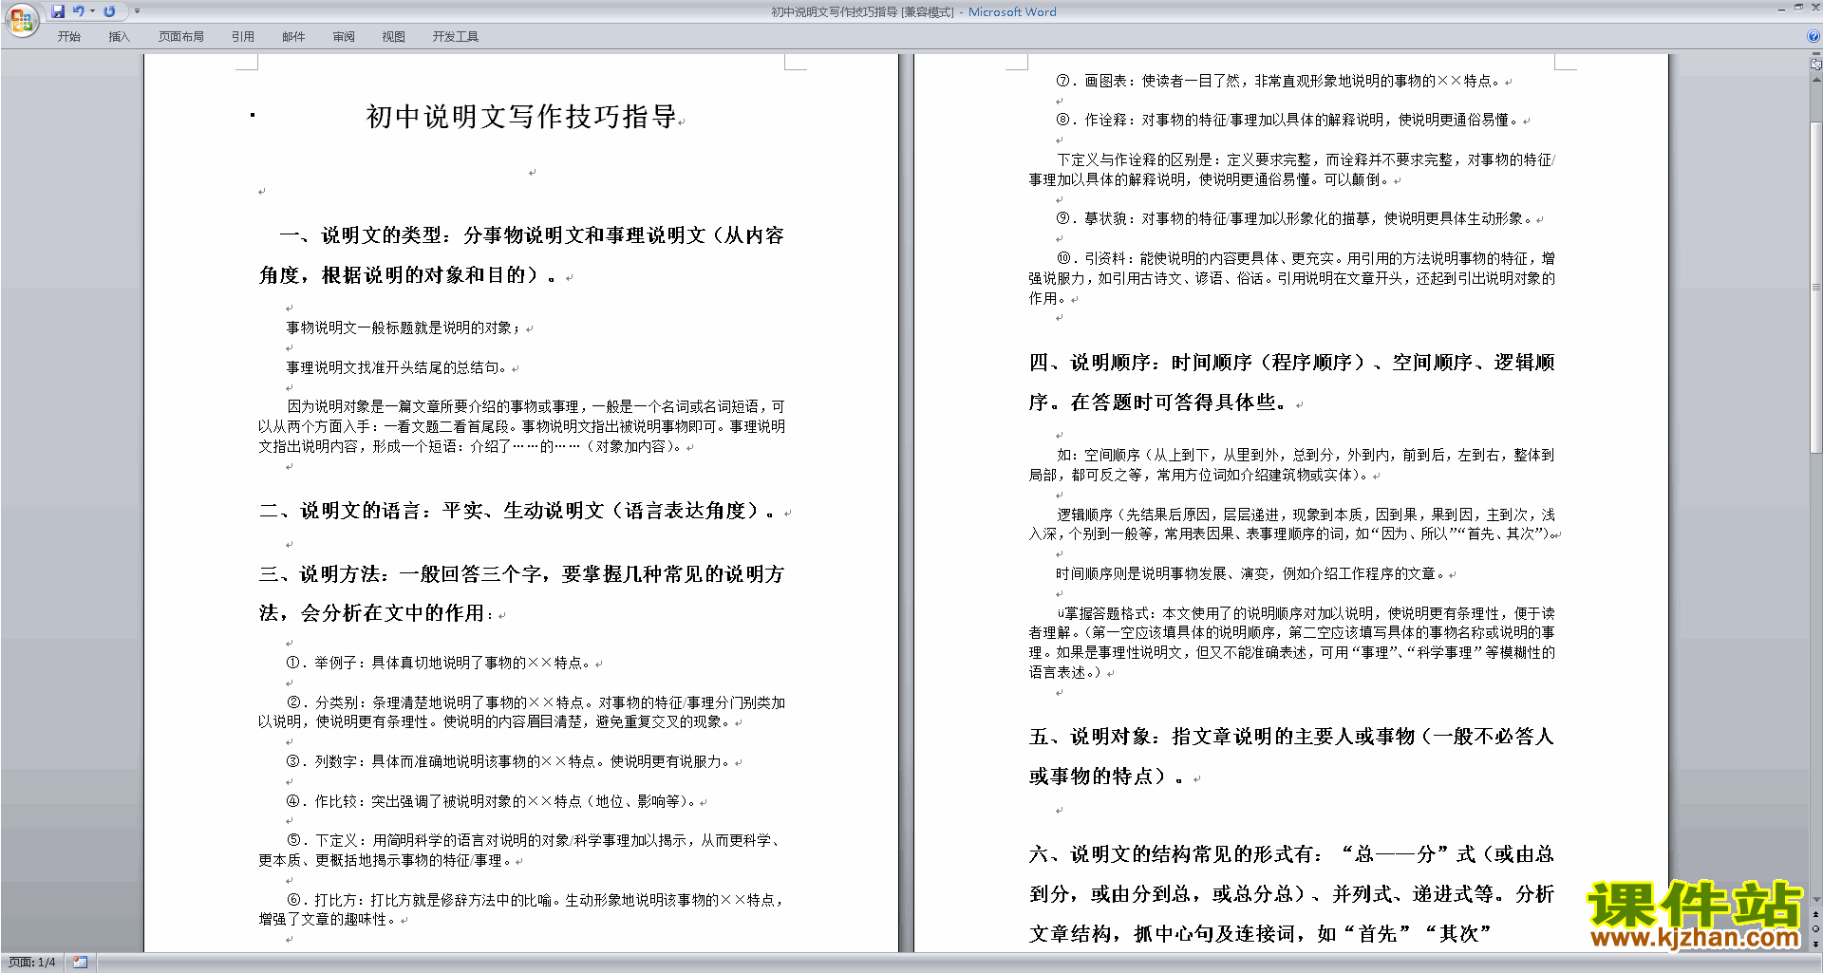Click paragraph starting 时间顺序则是说明事物发展
Viewport: 1823px width, 973px height.
click(1255, 574)
